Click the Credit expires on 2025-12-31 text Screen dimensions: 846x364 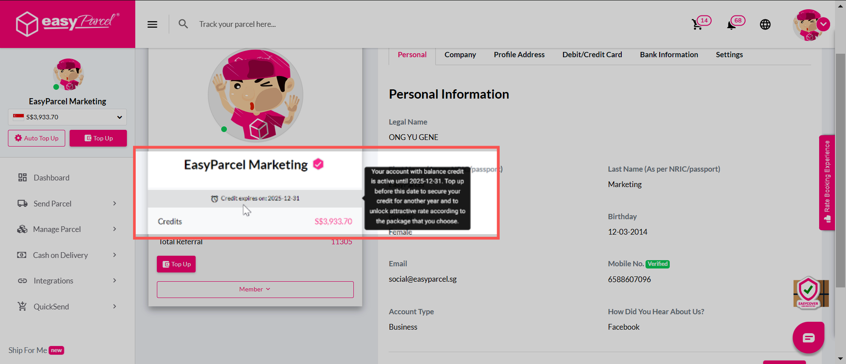click(260, 199)
